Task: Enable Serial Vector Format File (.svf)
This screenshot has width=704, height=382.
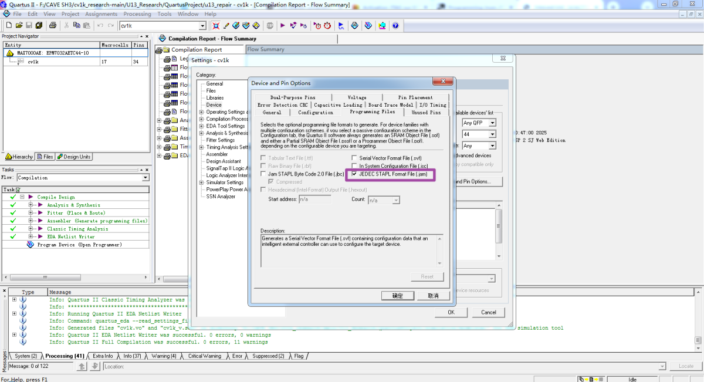Action: point(354,158)
